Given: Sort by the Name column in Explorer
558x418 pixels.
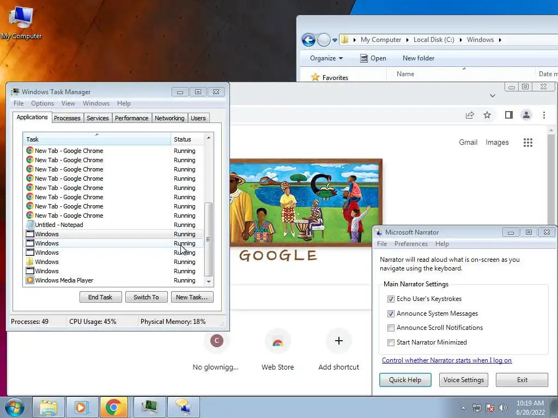Looking at the screenshot, I should (x=405, y=74).
